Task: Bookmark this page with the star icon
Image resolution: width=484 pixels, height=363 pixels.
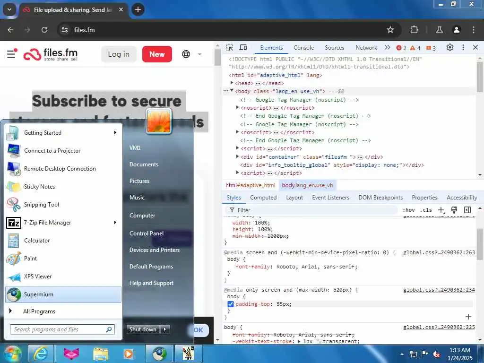Action: 390,30
